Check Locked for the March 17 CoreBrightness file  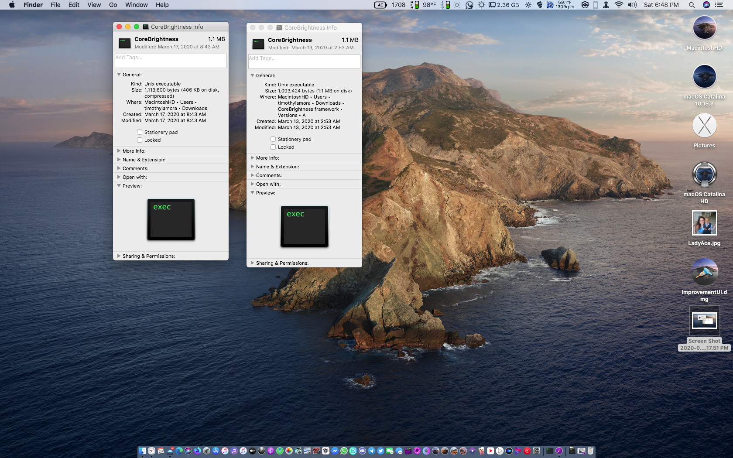coord(140,140)
